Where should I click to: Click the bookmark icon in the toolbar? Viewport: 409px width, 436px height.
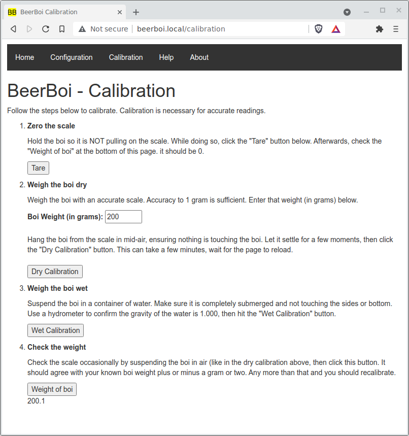[x=62, y=29]
